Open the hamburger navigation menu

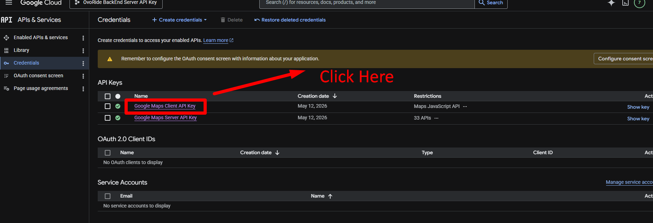pos(9,2)
